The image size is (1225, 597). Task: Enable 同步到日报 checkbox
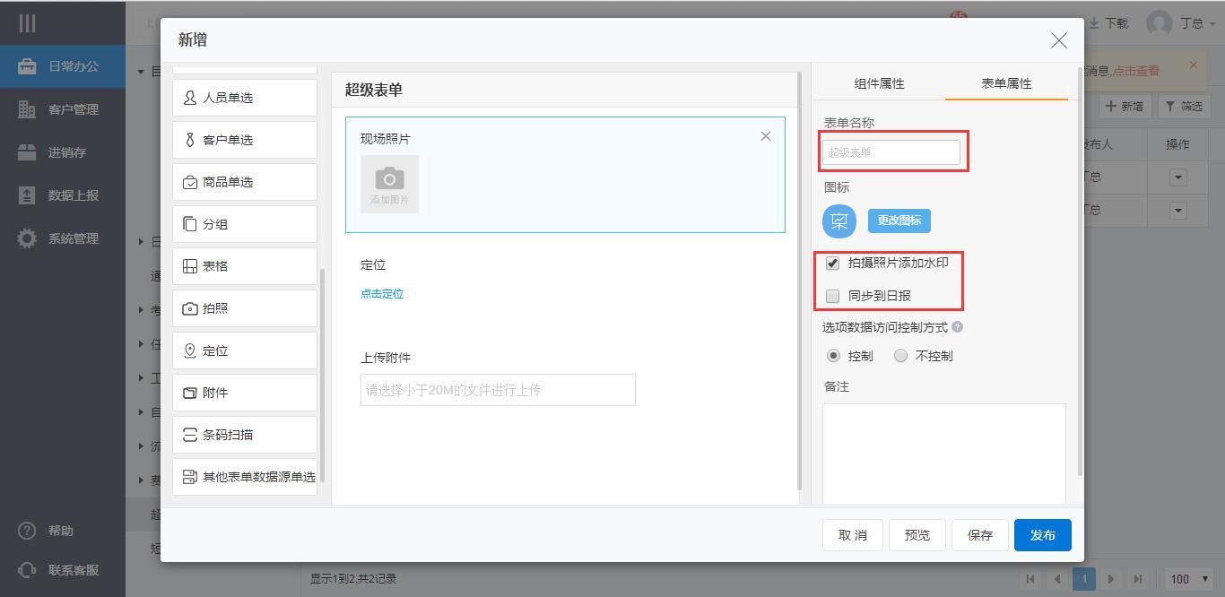pyautogui.click(x=833, y=296)
